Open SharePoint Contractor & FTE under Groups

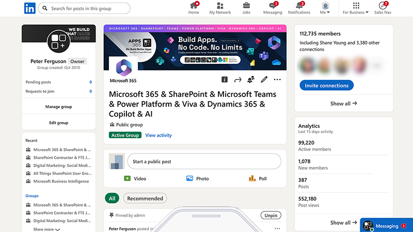pyautogui.click(x=61, y=213)
